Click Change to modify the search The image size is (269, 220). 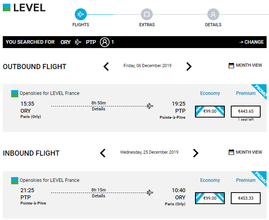(x=251, y=42)
